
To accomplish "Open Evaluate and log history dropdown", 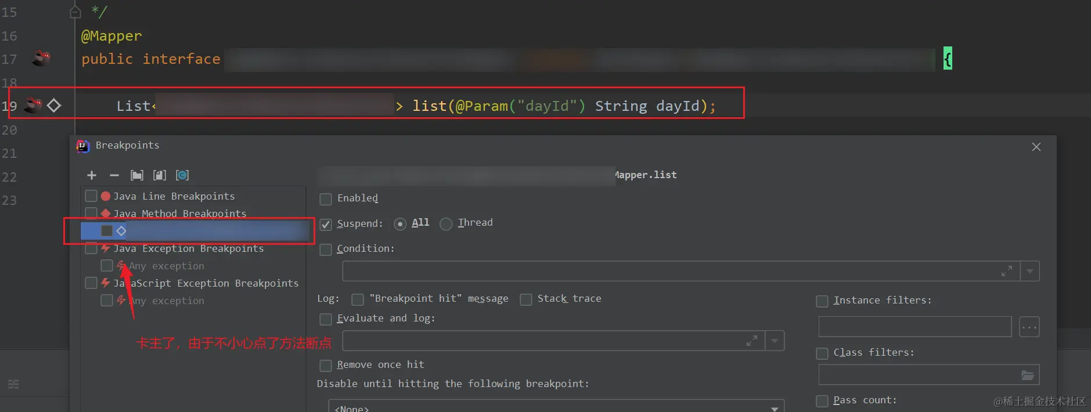I will (x=775, y=341).
